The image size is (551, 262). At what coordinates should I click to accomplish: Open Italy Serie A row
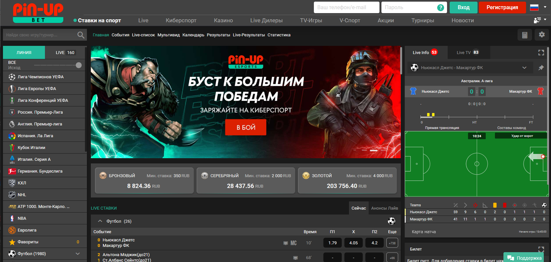[45, 159]
